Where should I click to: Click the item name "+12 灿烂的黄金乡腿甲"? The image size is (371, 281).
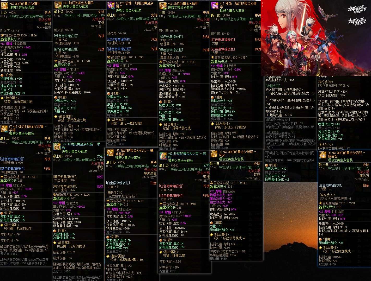78,3
